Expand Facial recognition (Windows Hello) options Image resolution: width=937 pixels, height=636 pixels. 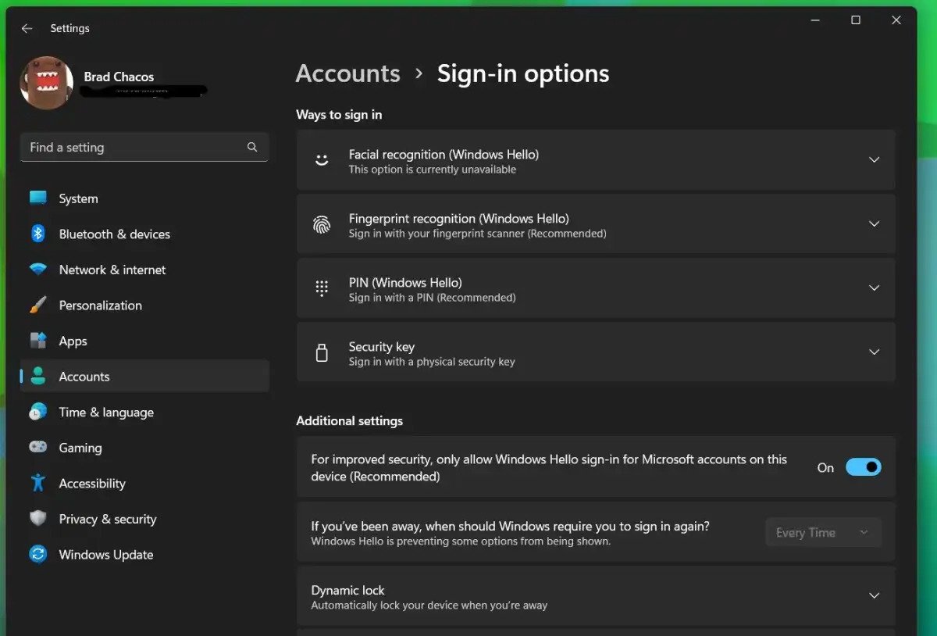874,160
